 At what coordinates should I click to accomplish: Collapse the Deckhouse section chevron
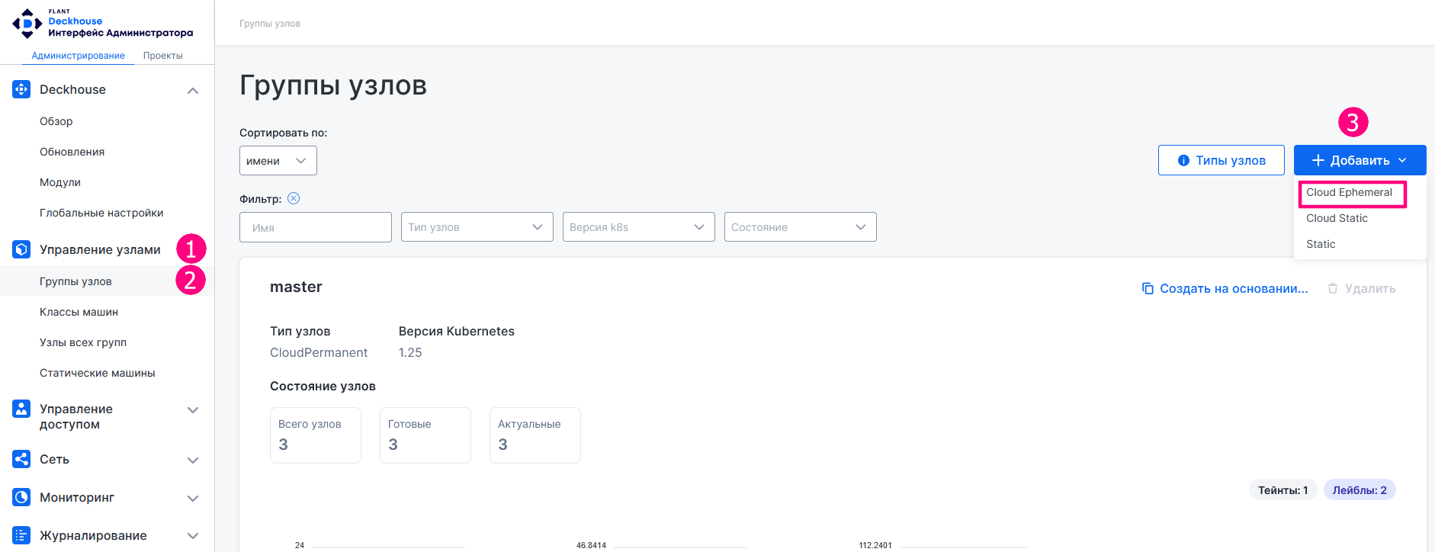click(193, 91)
